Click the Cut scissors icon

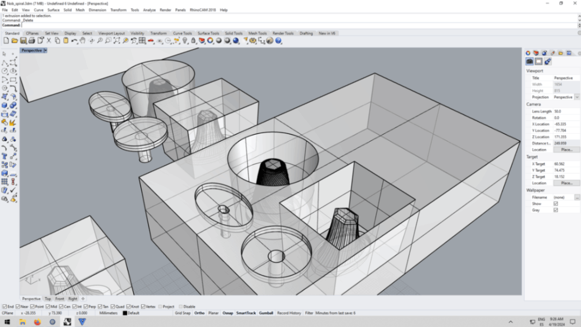[49, 40]
